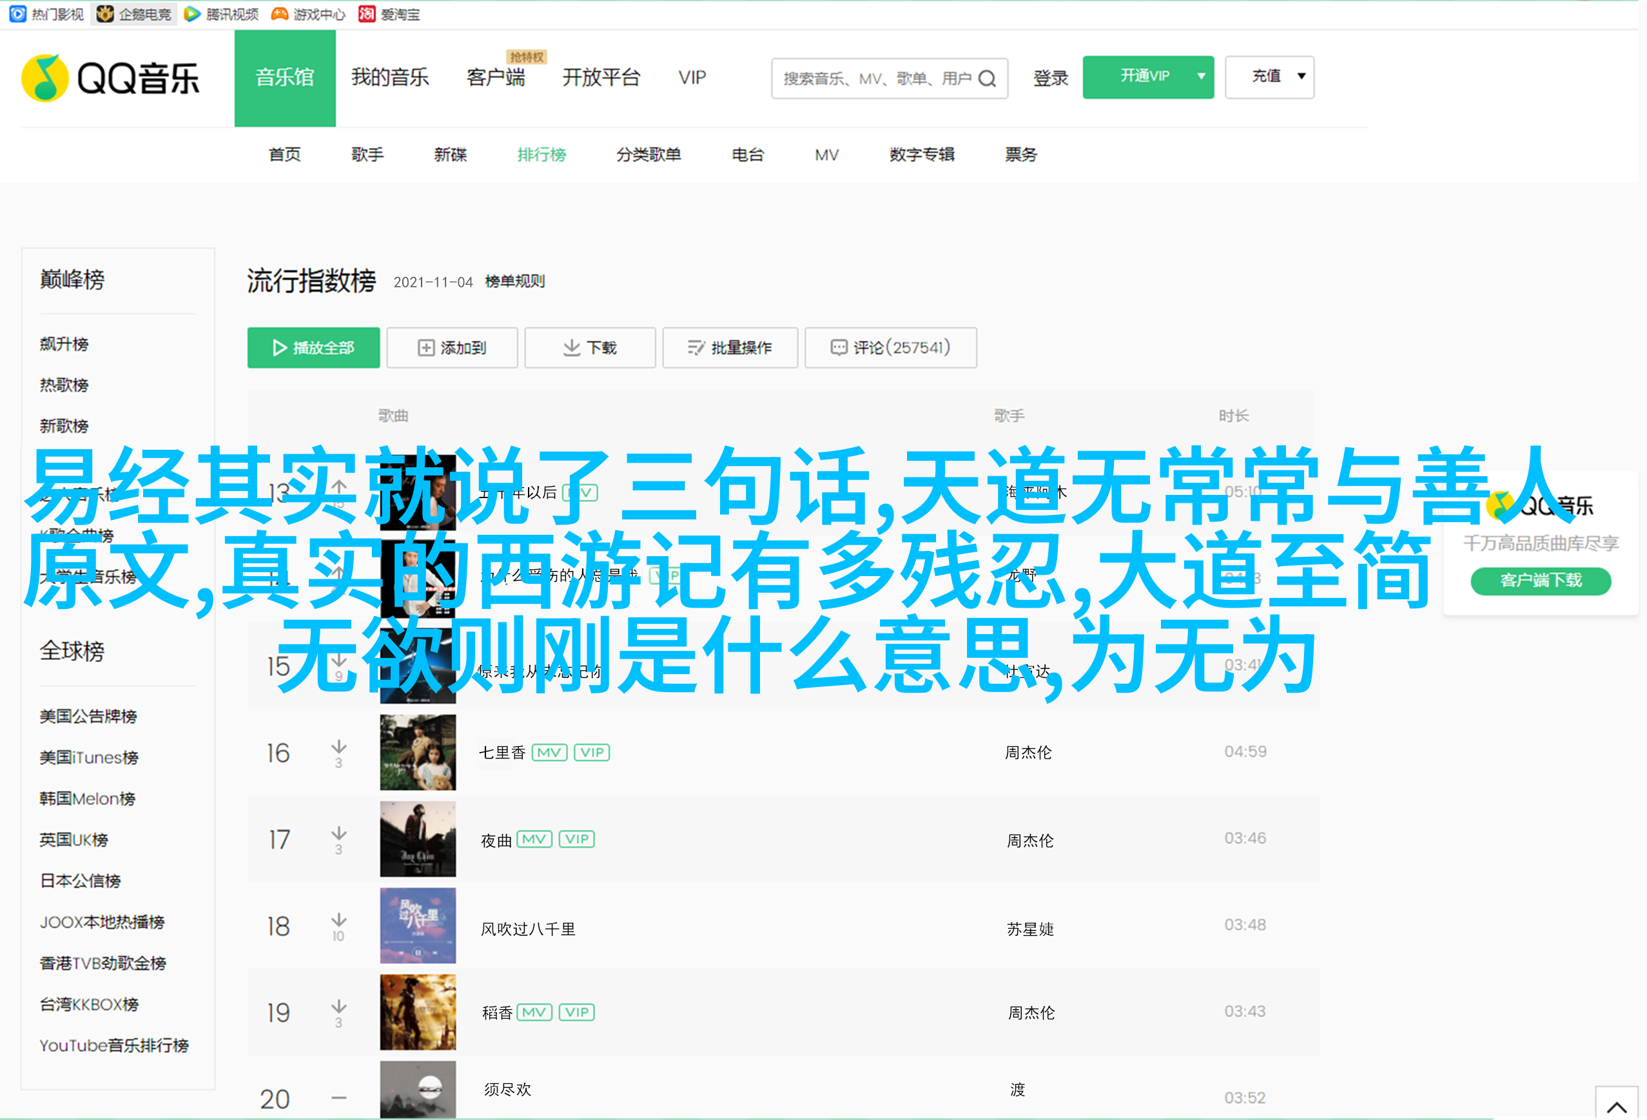Open 香港TVB劲歌金榜 chart
This screenshot has height=1120, width=1647.
104,963
